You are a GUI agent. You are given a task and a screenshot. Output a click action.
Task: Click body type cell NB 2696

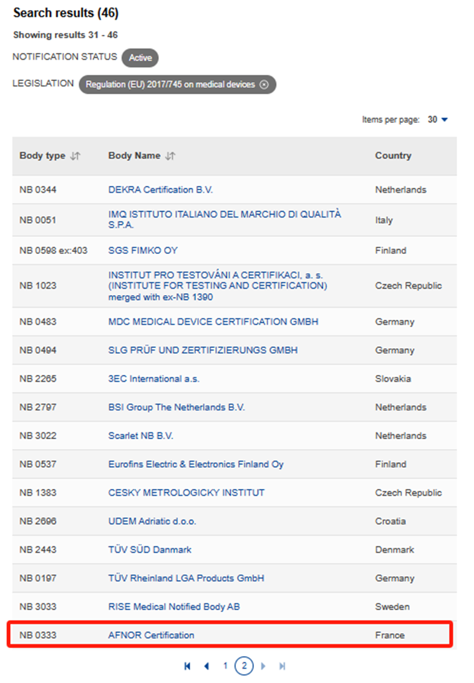[38, 521]
